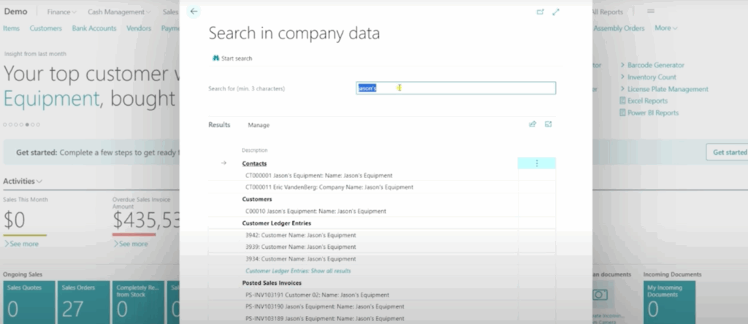This screenshot has height=324, width=748.
Task: Expand the search dialog to full screen
Action: tap(556, 12)
